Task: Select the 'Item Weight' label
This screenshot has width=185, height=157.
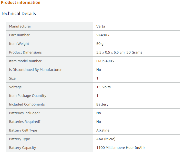Action: click(19, 44)
